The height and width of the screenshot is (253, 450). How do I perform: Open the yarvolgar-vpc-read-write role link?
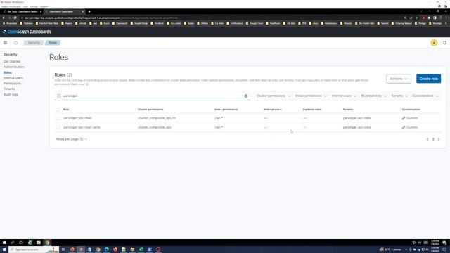coord(82,127)
